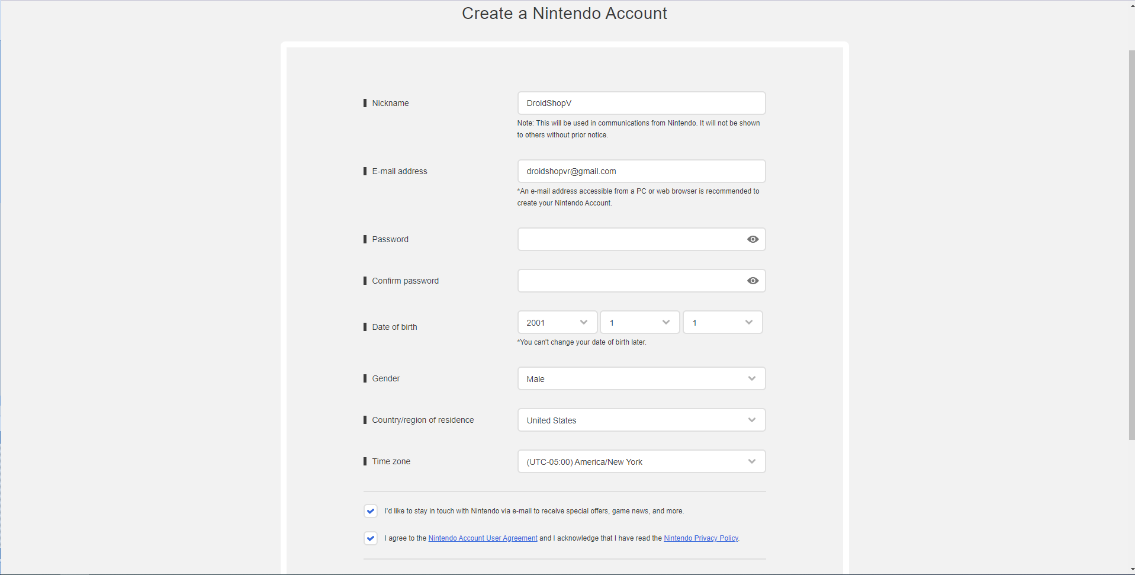Expand the Time zone dropdown
The width and height of the screenshot is (1135, 575).
tap(641, 461)
